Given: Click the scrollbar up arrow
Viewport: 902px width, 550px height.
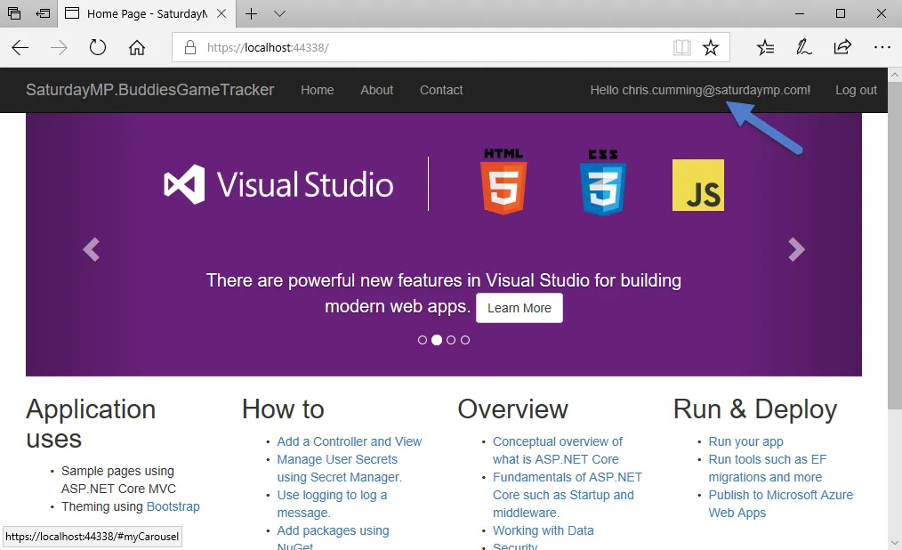Looking at the screenshot, I should pos(895,75).
